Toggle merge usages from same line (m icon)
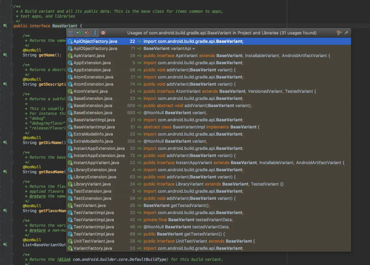Image resolution: width=370 pixels, height=265 pixels. [x=103, y=33]
